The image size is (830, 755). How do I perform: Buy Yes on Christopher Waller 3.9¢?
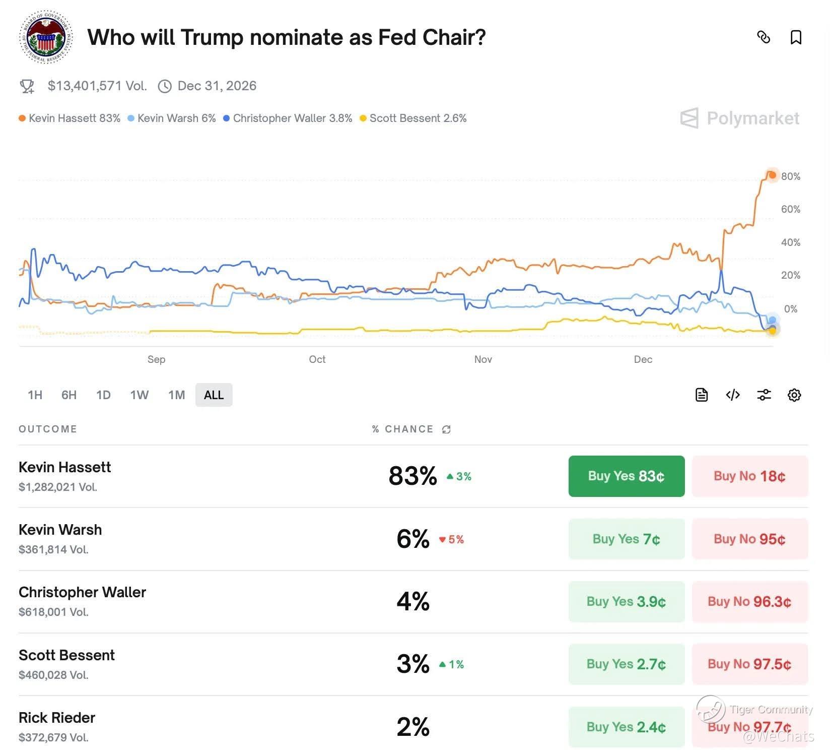point(626,601)
